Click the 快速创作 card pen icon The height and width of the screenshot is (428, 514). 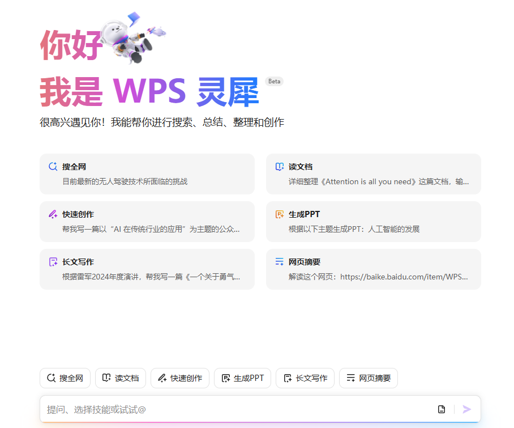coord(53,214)
